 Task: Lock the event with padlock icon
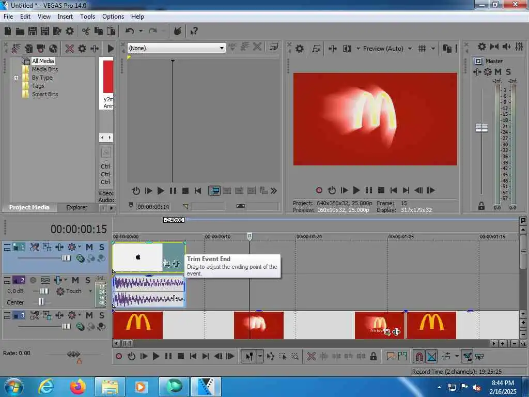click(x=373, y=357)
